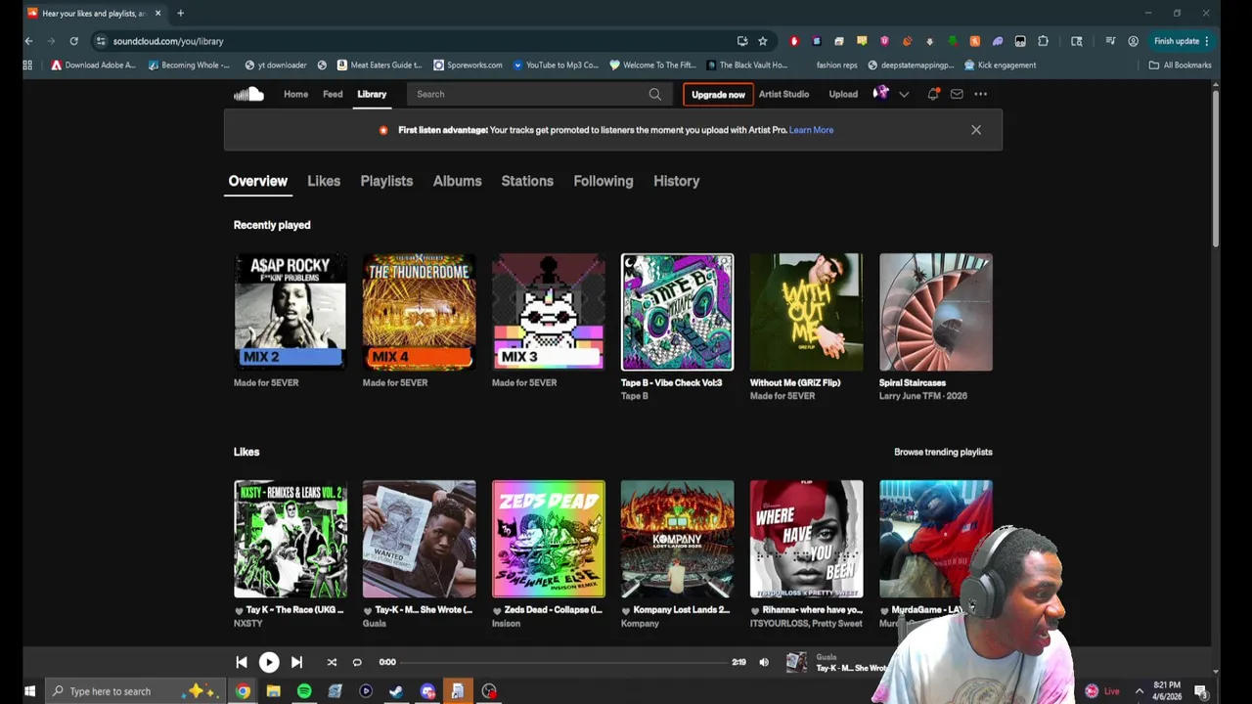Screen dimensions: 1252x704
Task: Click the Chrome icon in taskbar
Action: [243, 691]
